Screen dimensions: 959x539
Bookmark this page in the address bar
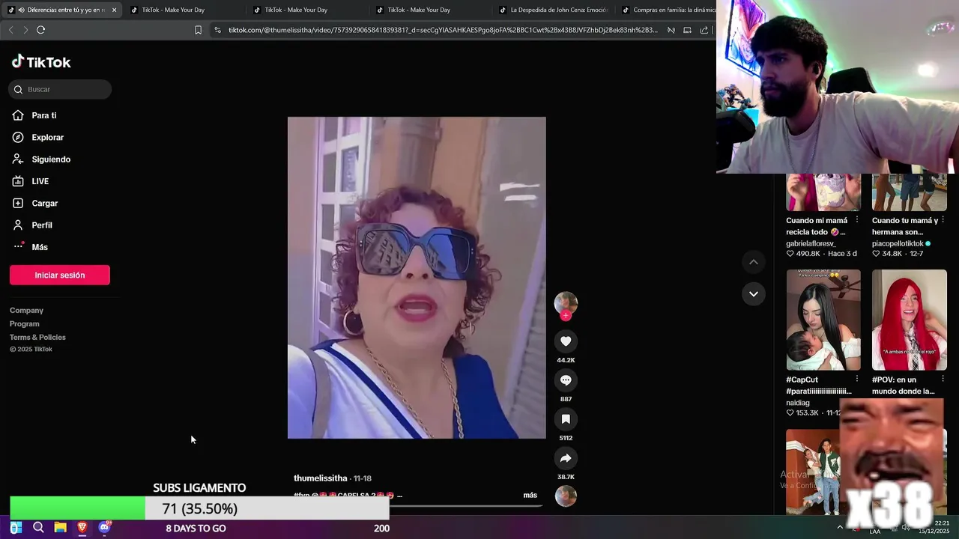point(198,30)
